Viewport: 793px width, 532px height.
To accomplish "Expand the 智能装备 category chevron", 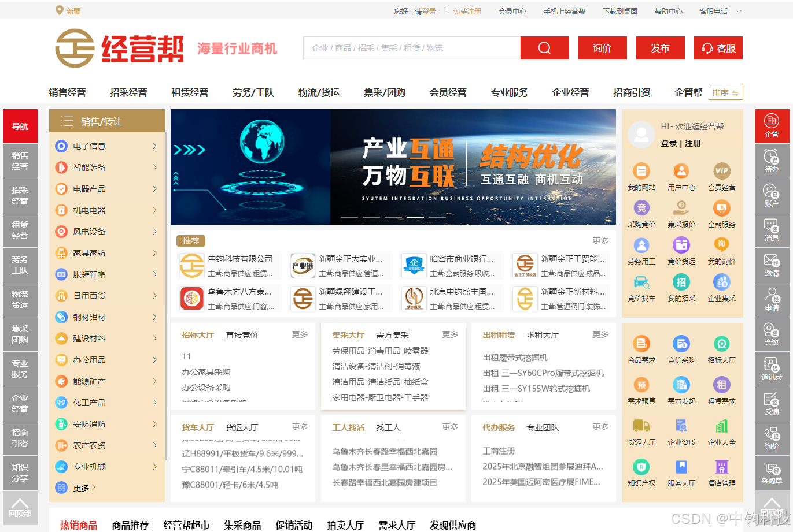I will [154, 168].
